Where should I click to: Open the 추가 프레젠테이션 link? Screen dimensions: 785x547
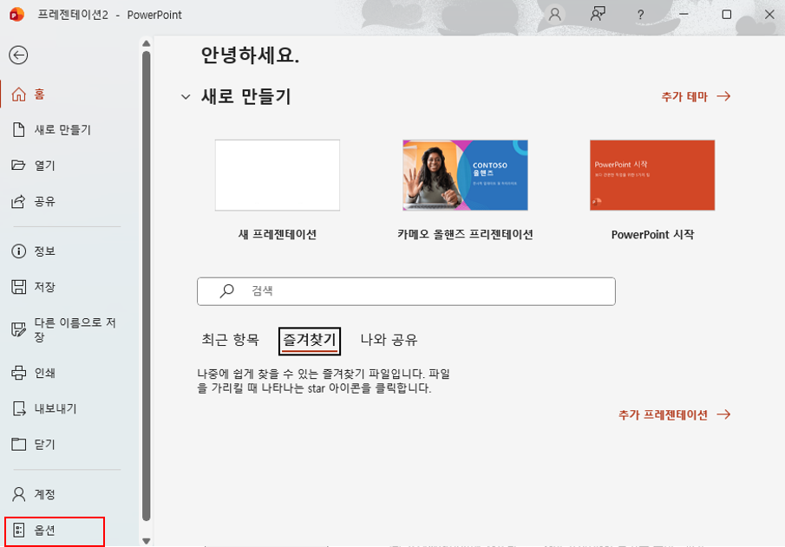pyautogui.click(x=674, y=414)
